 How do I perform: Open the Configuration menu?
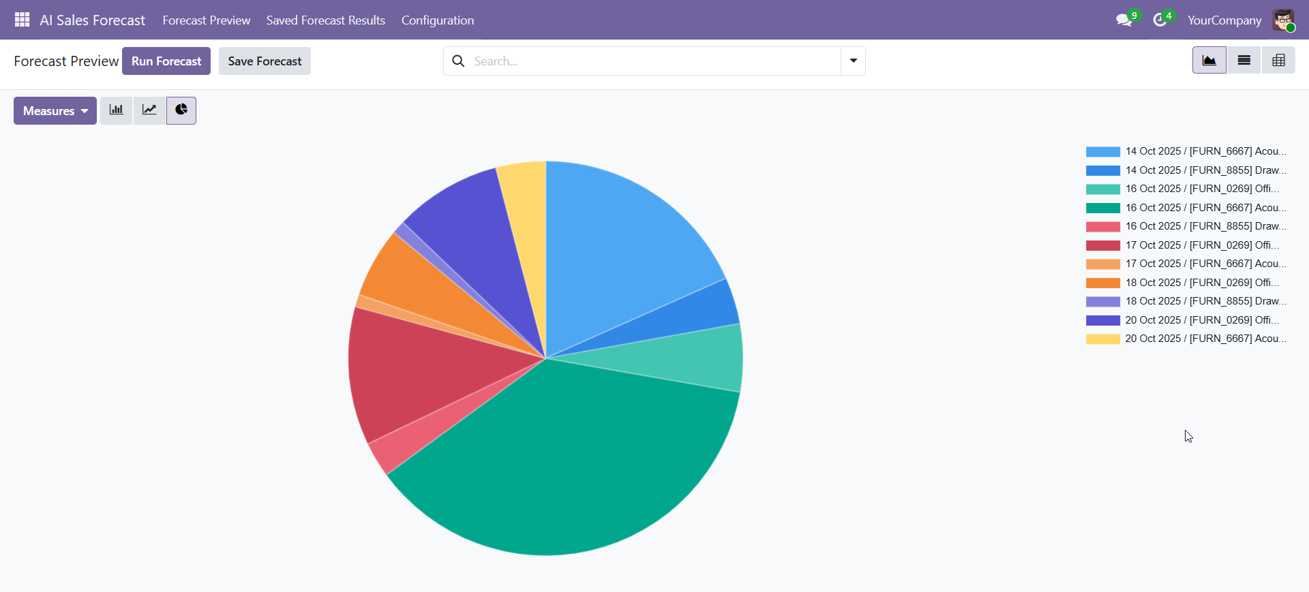tap(437, 20)
